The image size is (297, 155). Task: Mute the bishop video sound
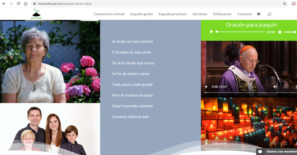275,87
